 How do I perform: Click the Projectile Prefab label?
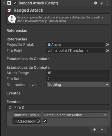(20, 44)
